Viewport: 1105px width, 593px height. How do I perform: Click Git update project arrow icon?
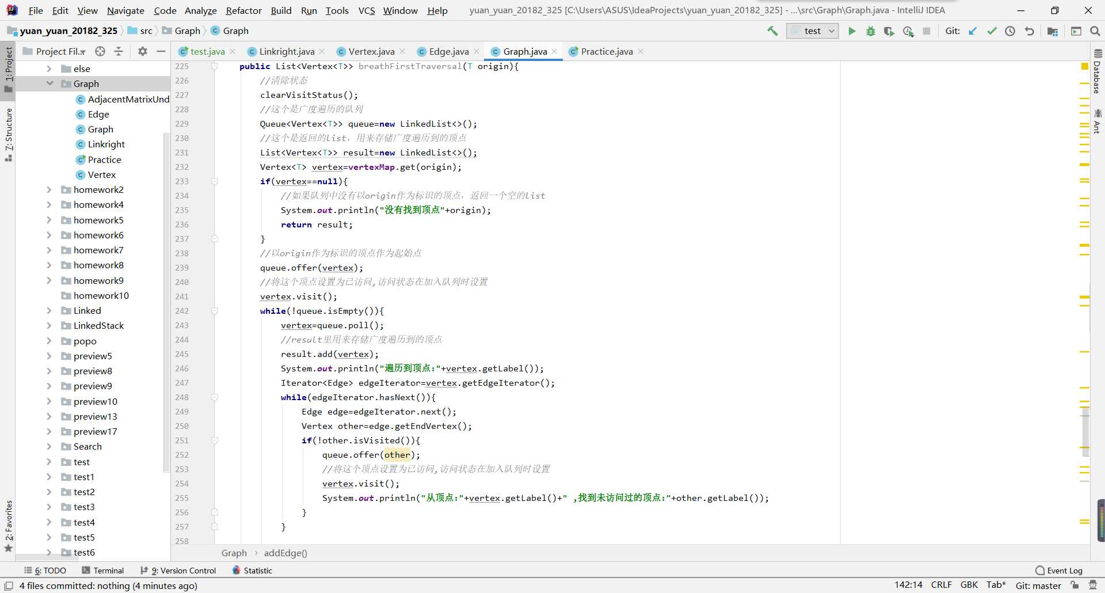pyautogui.click(x=973, y=31)
